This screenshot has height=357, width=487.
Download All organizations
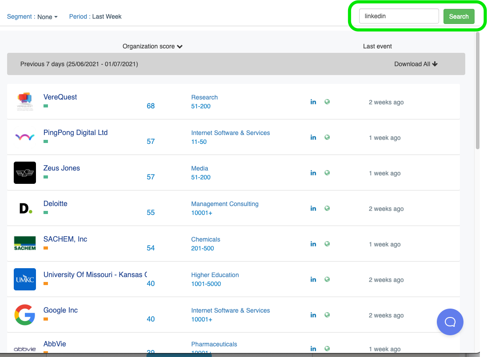click(416, 64)
